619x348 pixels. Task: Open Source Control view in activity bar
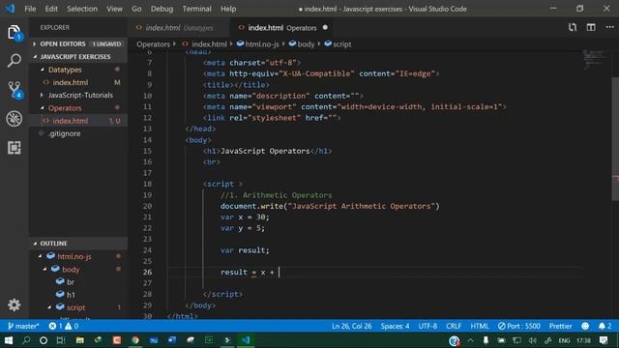pyautogui.click(x=15, y=90)
